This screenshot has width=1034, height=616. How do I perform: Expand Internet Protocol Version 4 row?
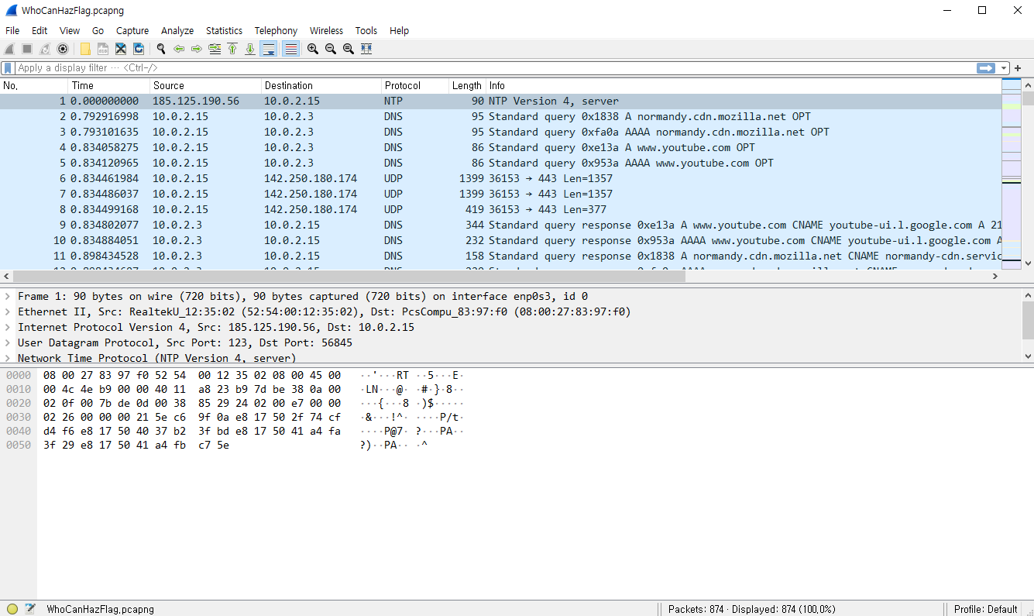tap(8, 327)
